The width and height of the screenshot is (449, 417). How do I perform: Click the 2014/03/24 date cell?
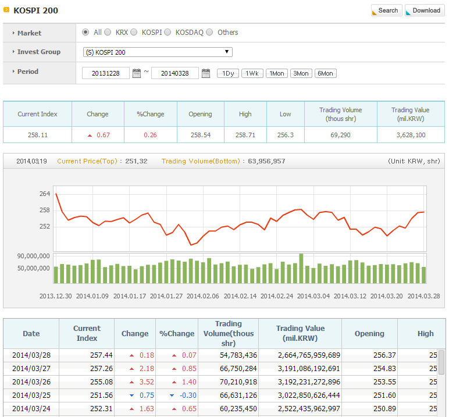pos(31,409)
